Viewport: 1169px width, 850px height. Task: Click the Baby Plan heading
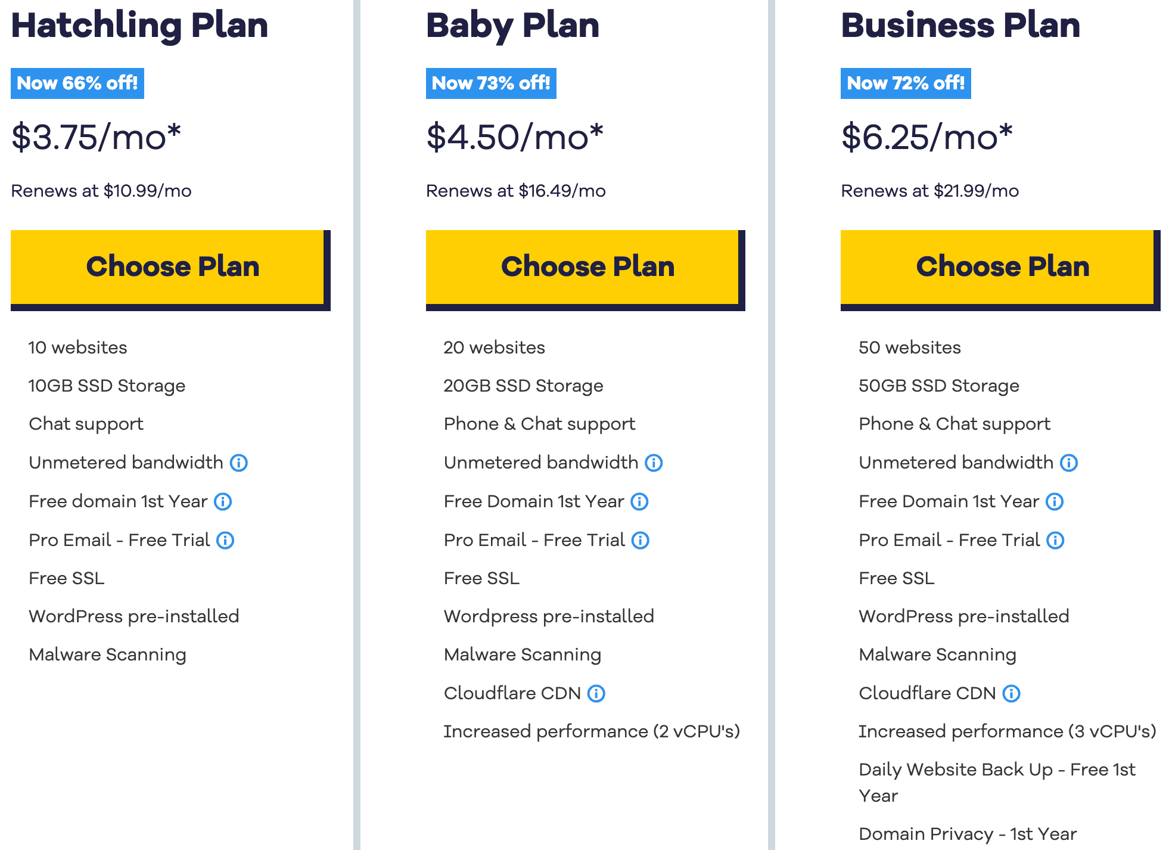512,25
